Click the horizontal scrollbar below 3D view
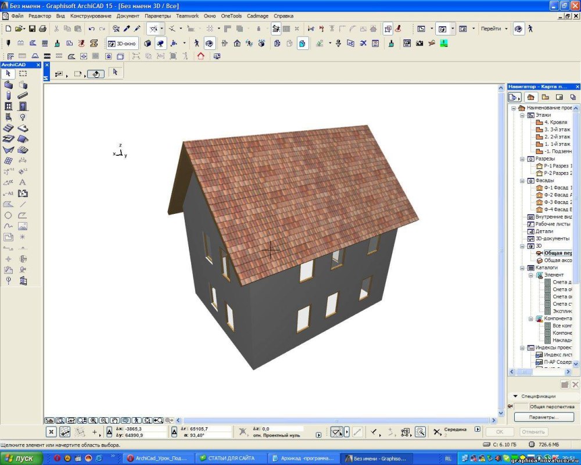581x465 pixels. 337,420
